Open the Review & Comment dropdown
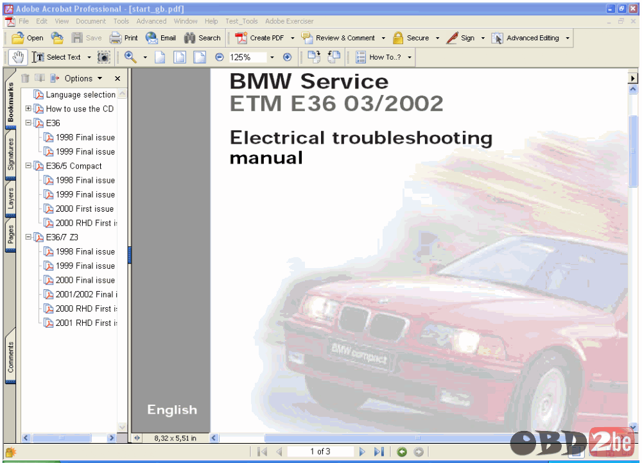 click(x=383, y=38)
